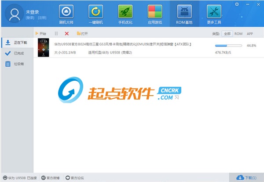Click 打开 open folder button
The image size is (264, 182).
[82, 33]
